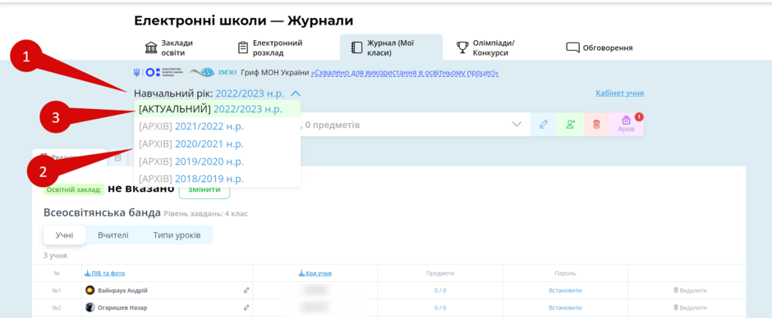Select [АРХІВ] 2020/2021 н.р. option
The width and height of the screenshot is (772, 318).
[x=217, y=144]
